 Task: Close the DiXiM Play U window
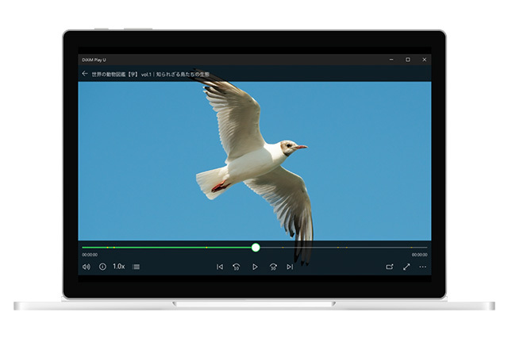click(425, 60)
